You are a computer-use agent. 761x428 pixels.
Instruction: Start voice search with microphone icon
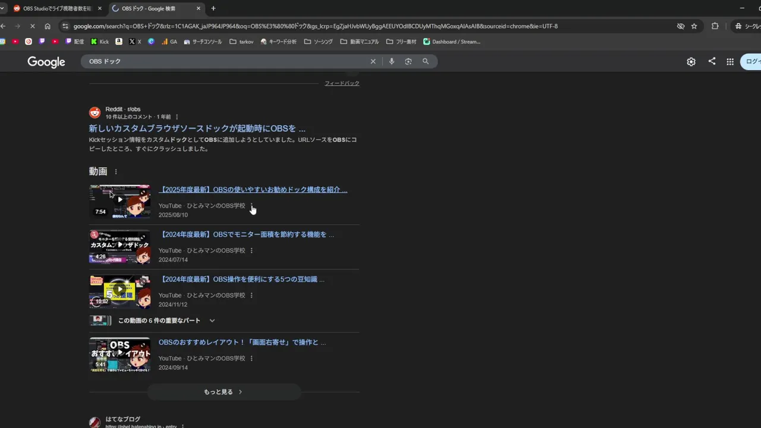(391, 61)
